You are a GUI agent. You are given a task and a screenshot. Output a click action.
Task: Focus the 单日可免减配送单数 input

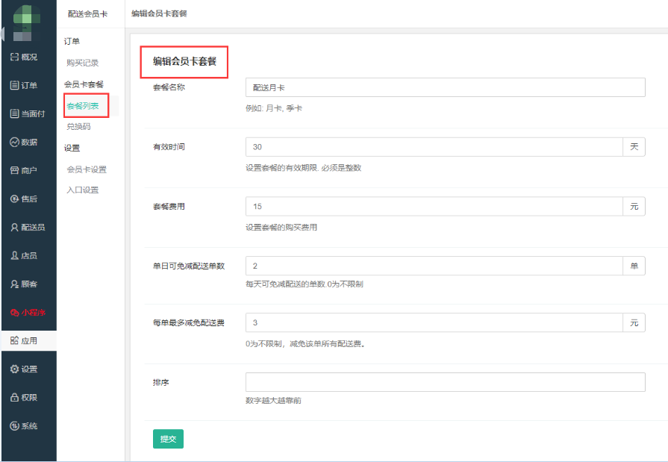coord(434,266)
